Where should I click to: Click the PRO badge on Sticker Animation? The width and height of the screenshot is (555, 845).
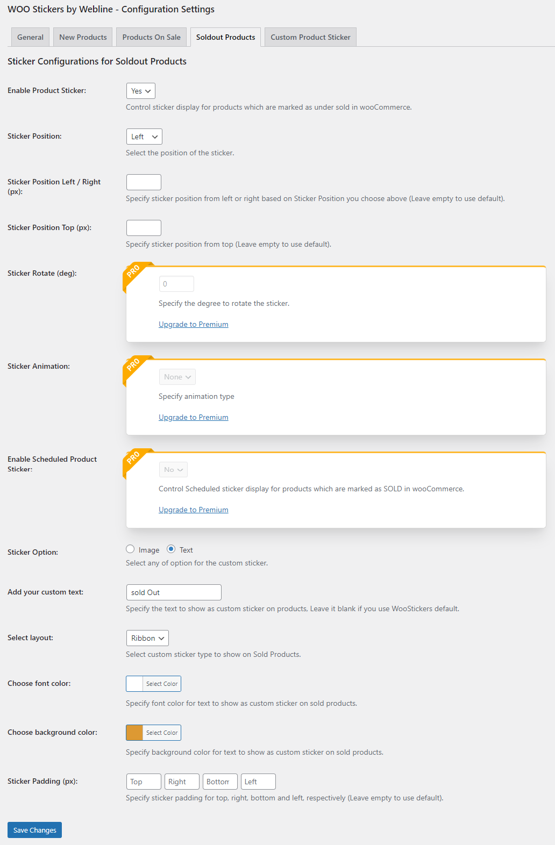point(134,365)
